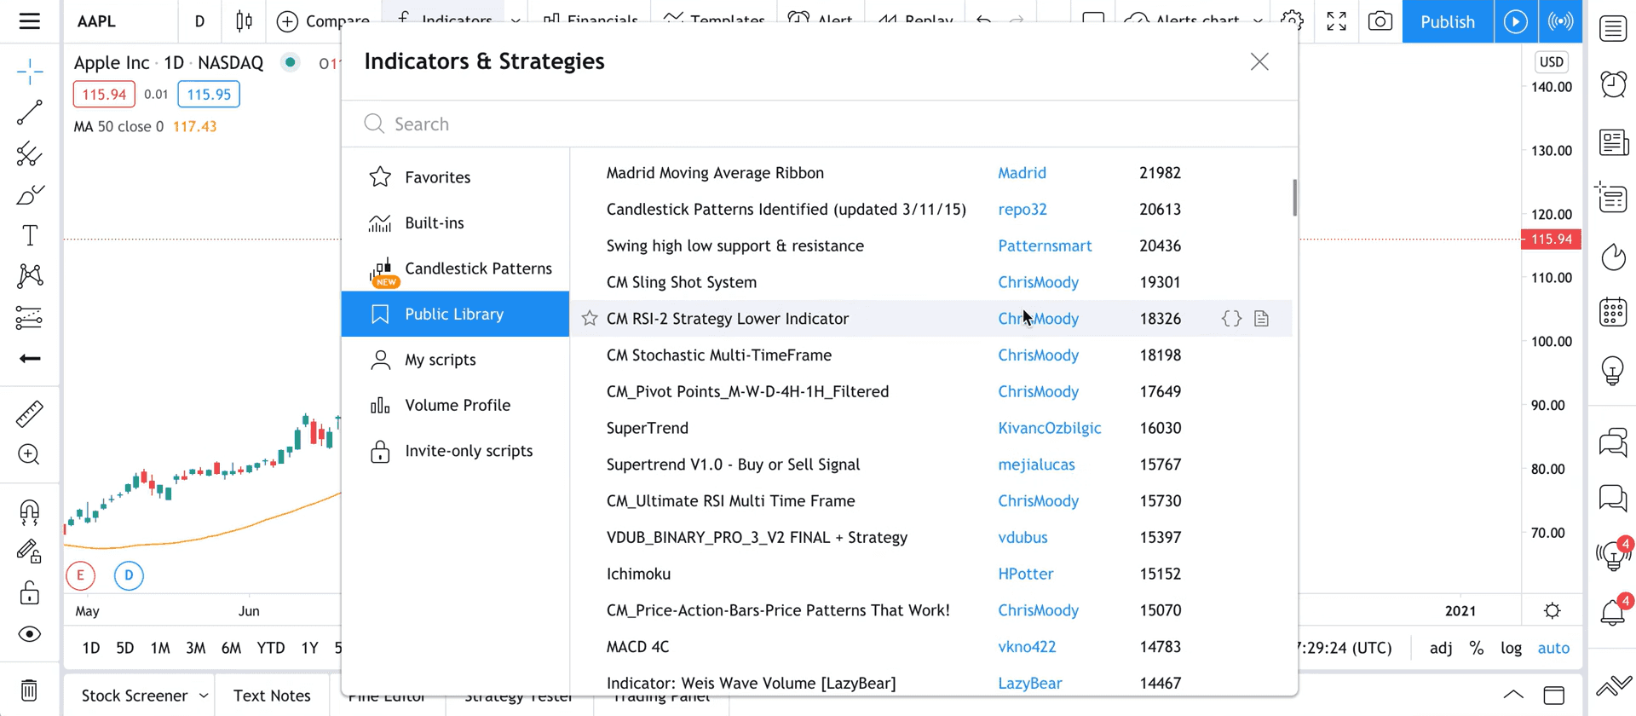Open author repo32 profile link
The image size is (1636, 716).
click(1022, 210)
